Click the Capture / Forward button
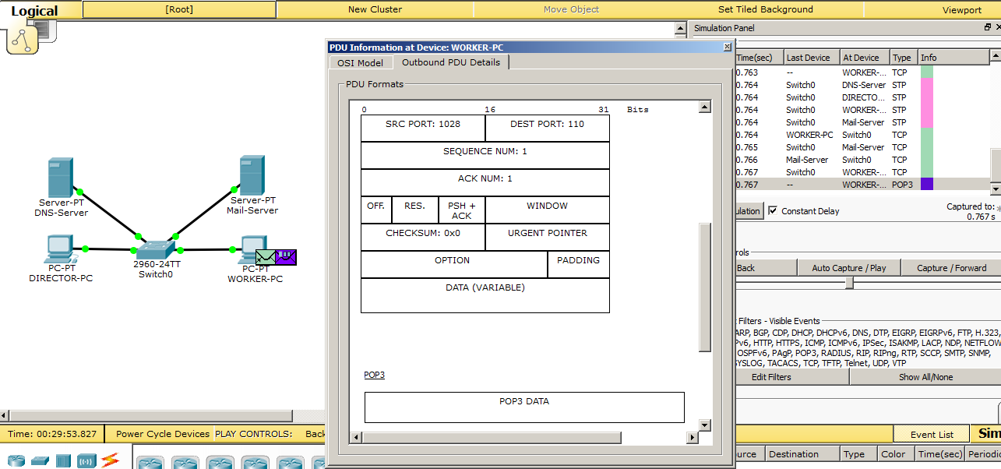Screen dimensions: 1001x469 (x=951, y=268)
